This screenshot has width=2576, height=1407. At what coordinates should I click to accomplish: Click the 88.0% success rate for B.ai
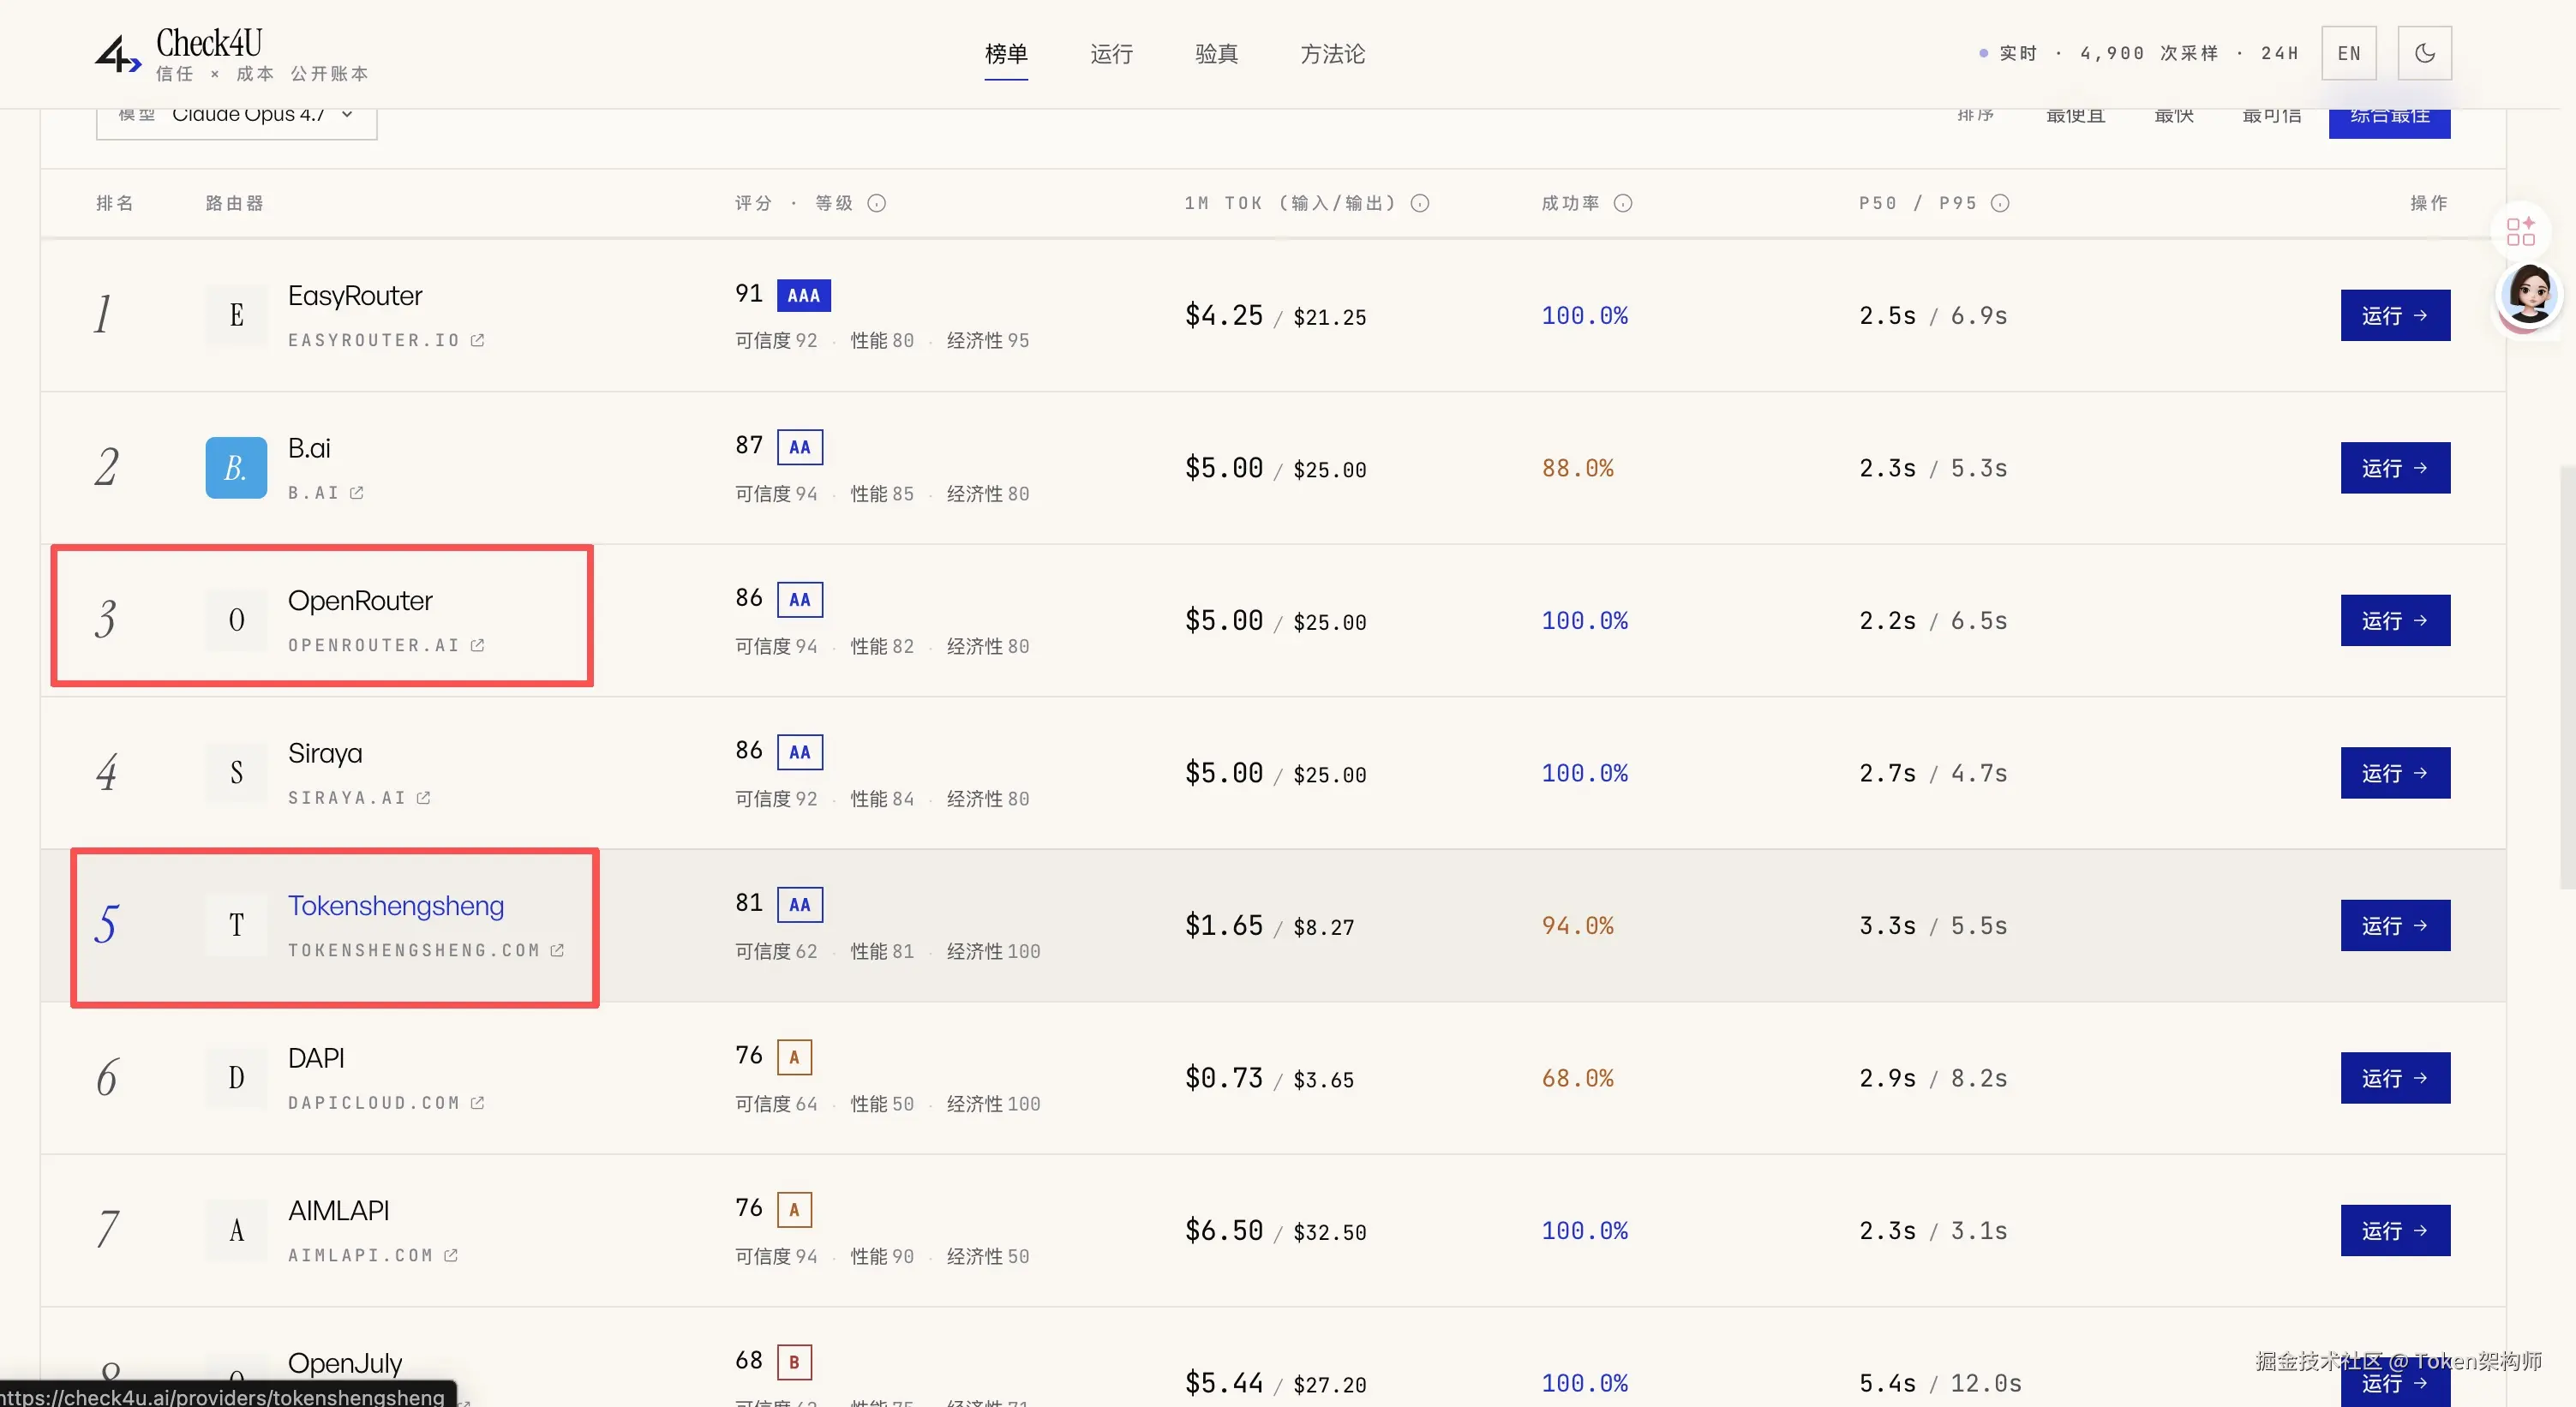coord(1578,468)
